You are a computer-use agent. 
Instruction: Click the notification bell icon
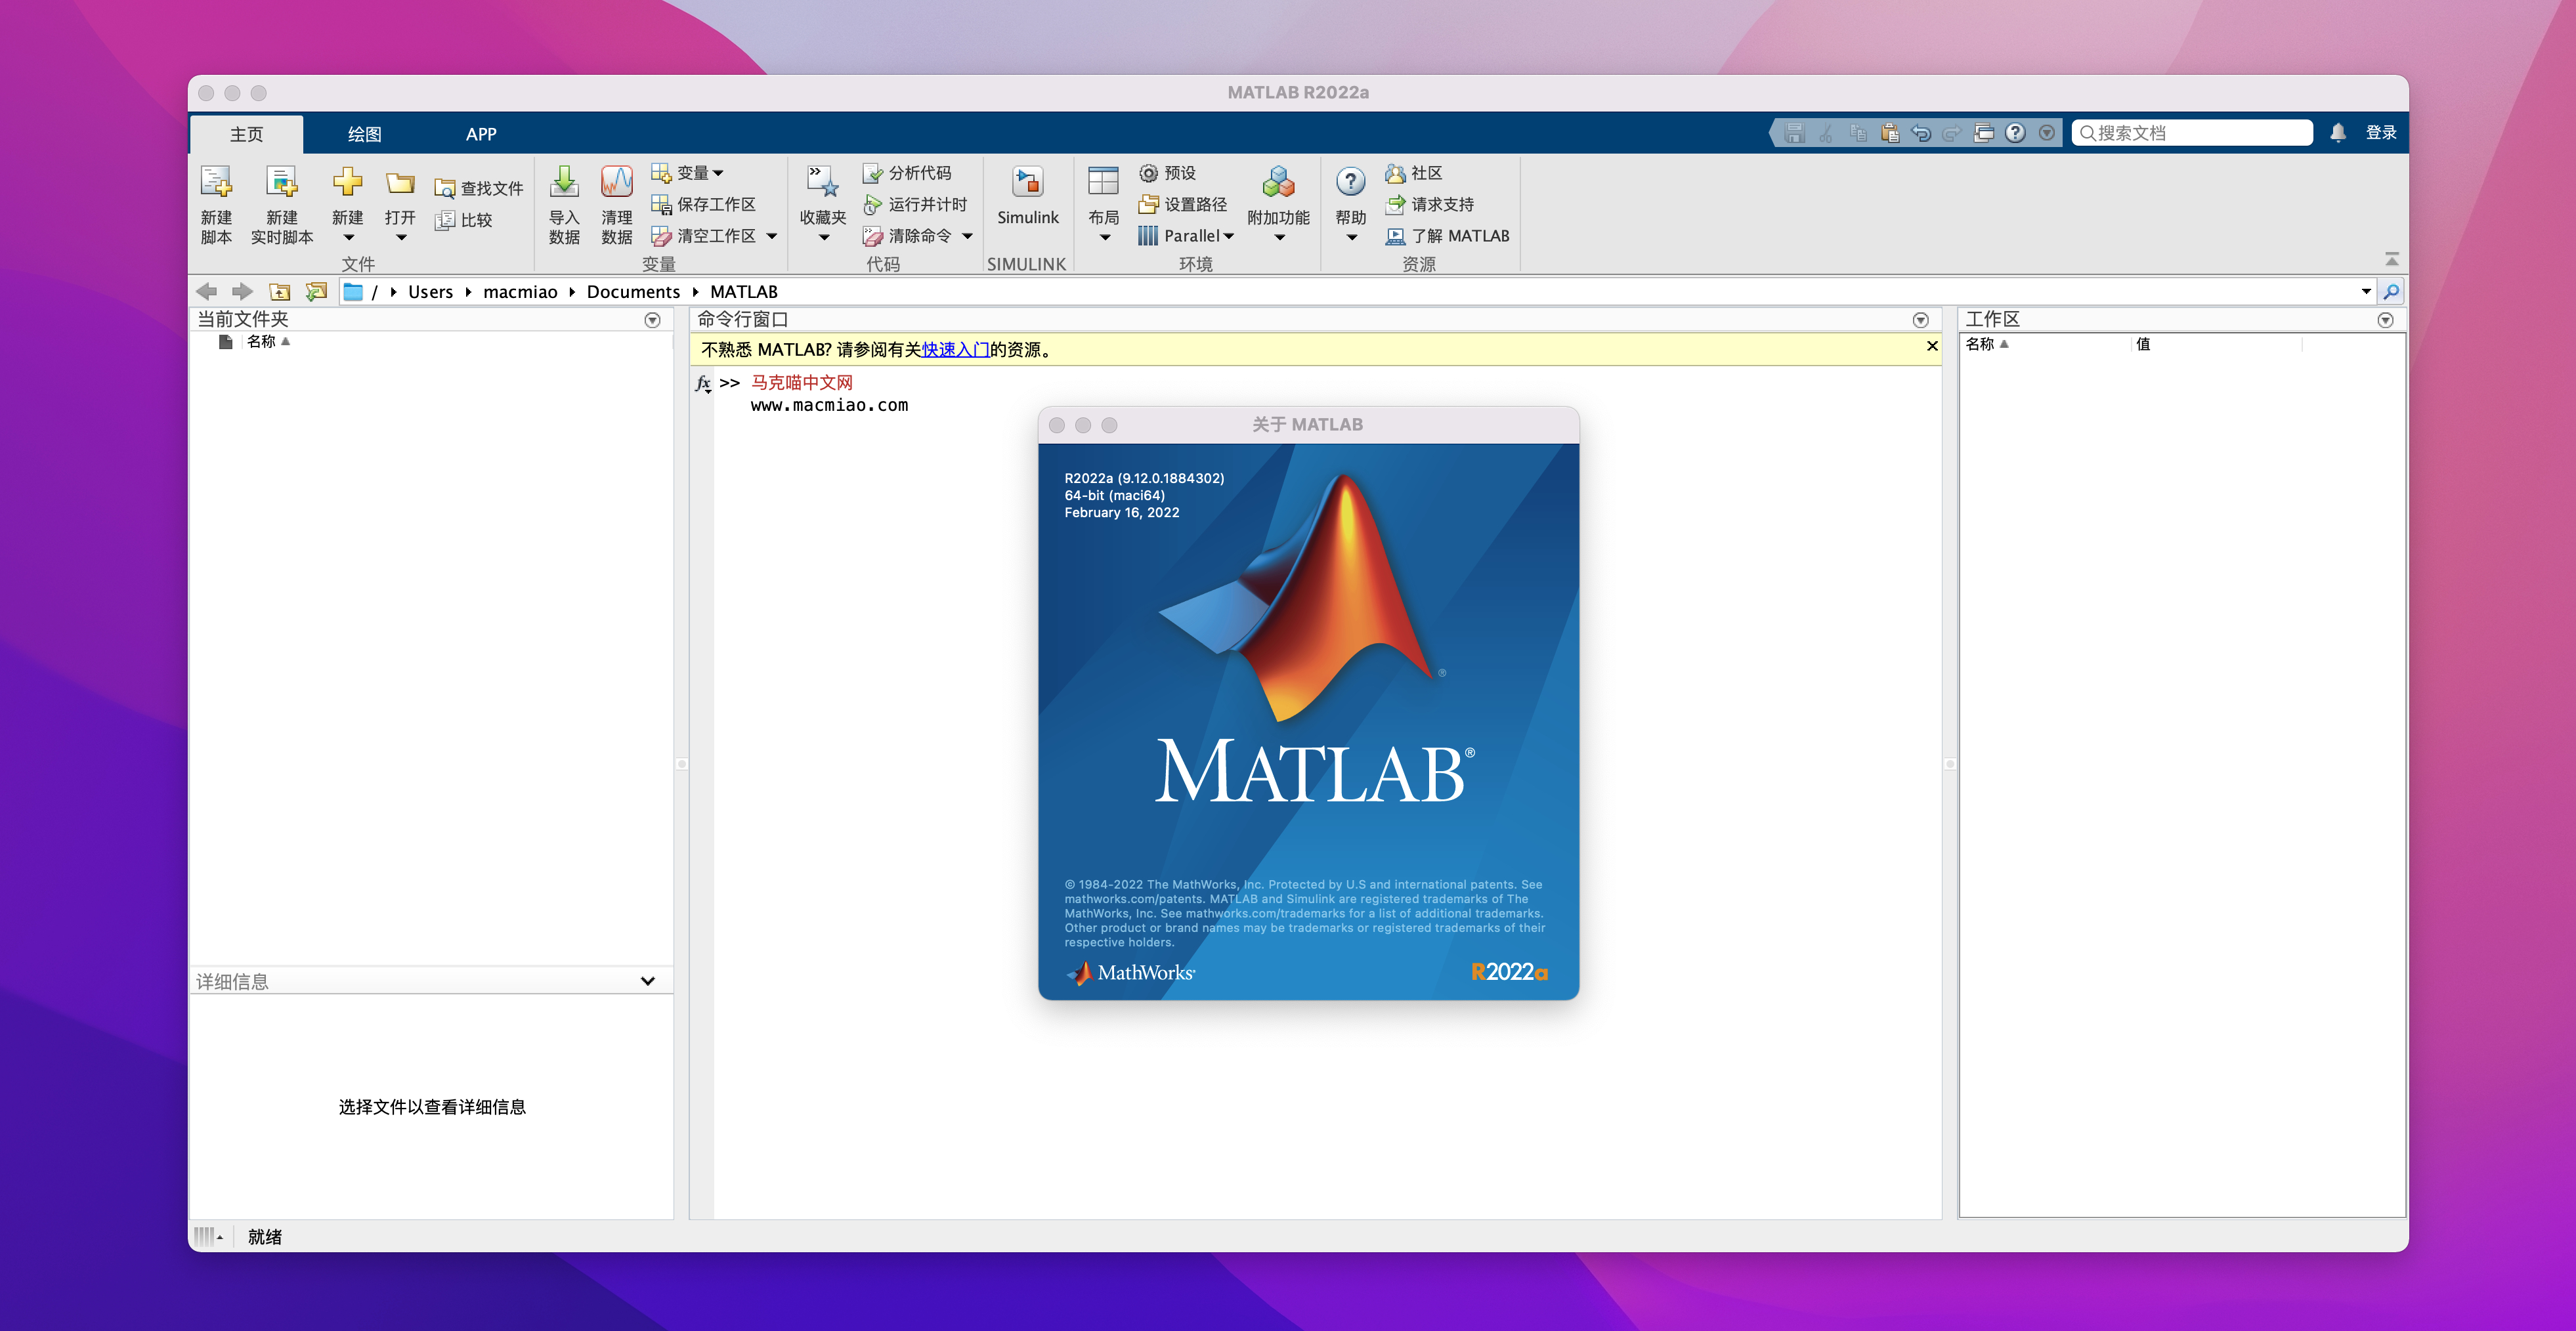[x=2338, y=133]
